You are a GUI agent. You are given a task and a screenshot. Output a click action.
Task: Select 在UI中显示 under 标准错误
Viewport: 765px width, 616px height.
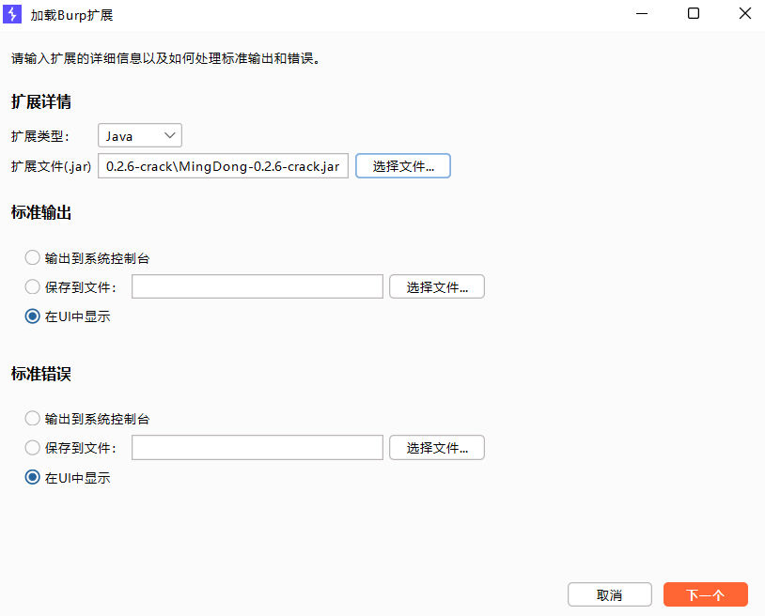click(x=33, y=477)
